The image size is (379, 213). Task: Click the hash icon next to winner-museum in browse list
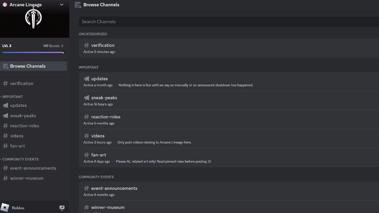[x=87, y=207]
